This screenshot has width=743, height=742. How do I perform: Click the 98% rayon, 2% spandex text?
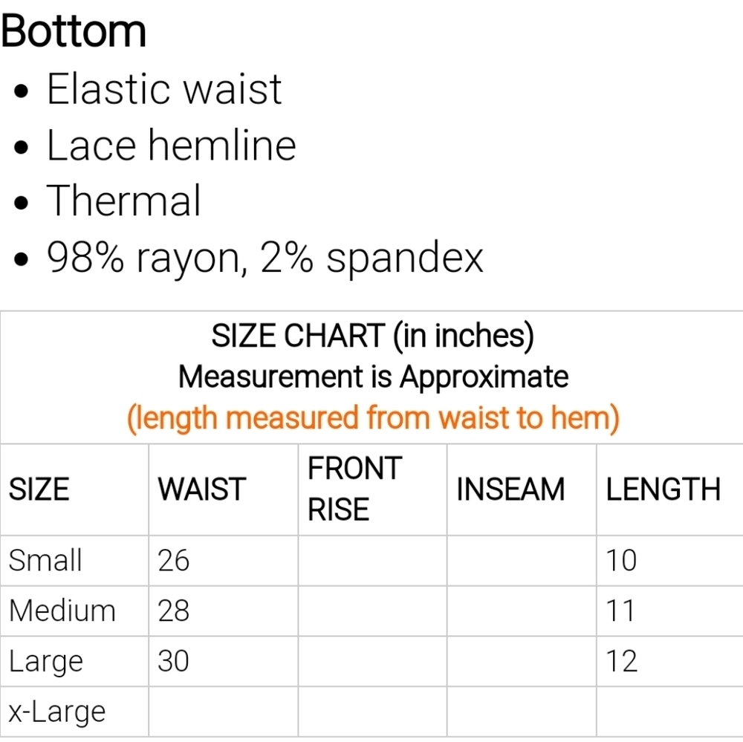pyautogui.click(x=265, y=258)
